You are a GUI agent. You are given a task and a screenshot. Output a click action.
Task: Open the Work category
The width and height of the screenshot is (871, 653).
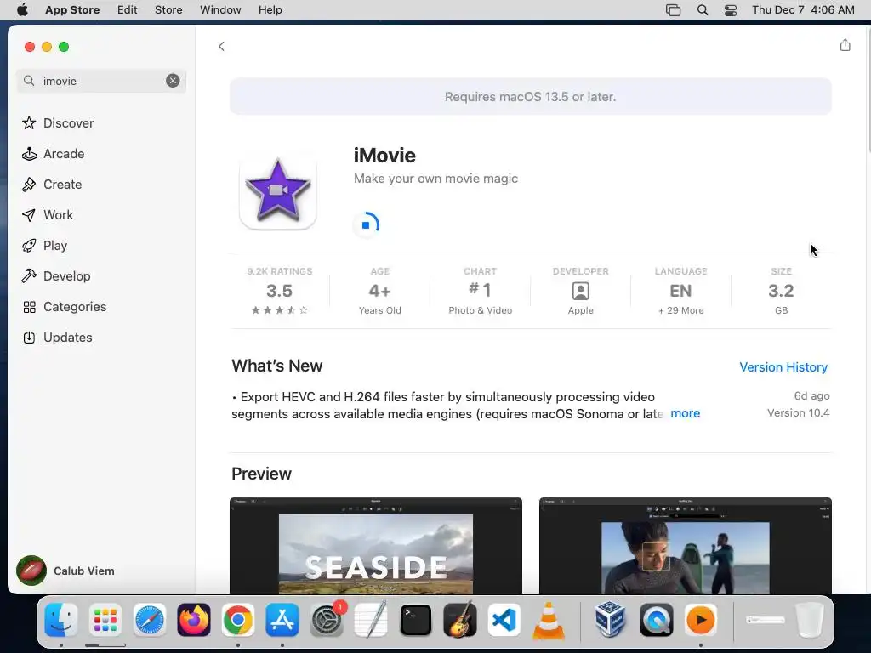coord(48,214)
